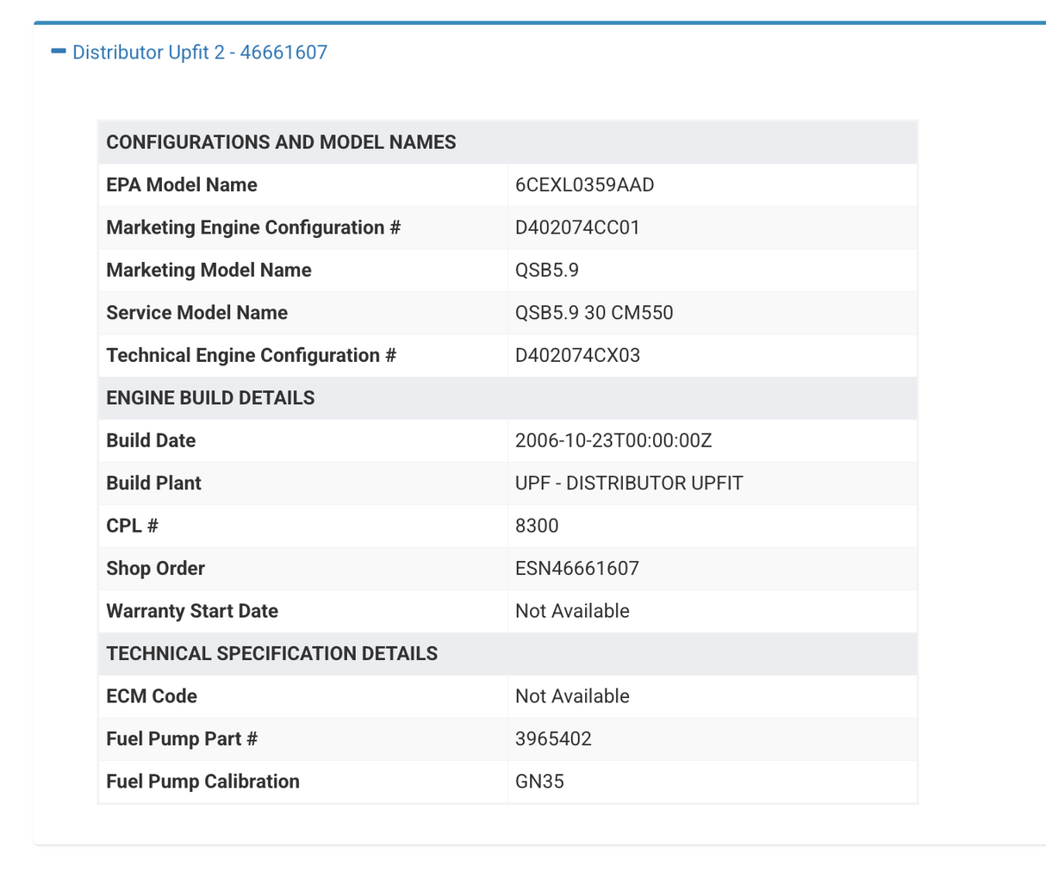Click the service model value QSB5.9 30 CM550
1046x891 pixels.
(594, 313)
